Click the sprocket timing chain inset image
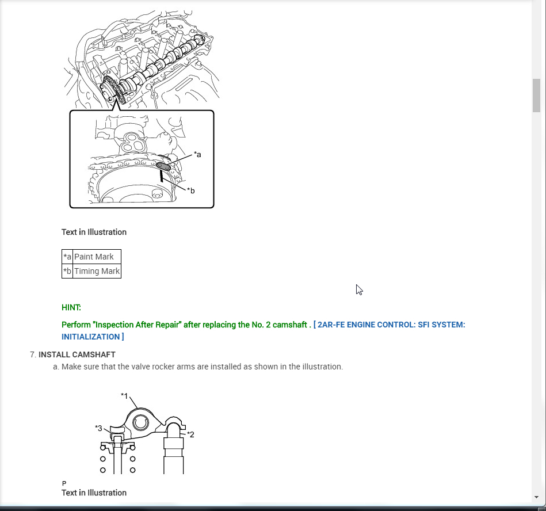The width and height of the screenshot is (546, 511). coord(142,159)
